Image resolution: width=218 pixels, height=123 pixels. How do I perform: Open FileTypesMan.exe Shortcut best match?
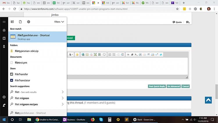37,37
